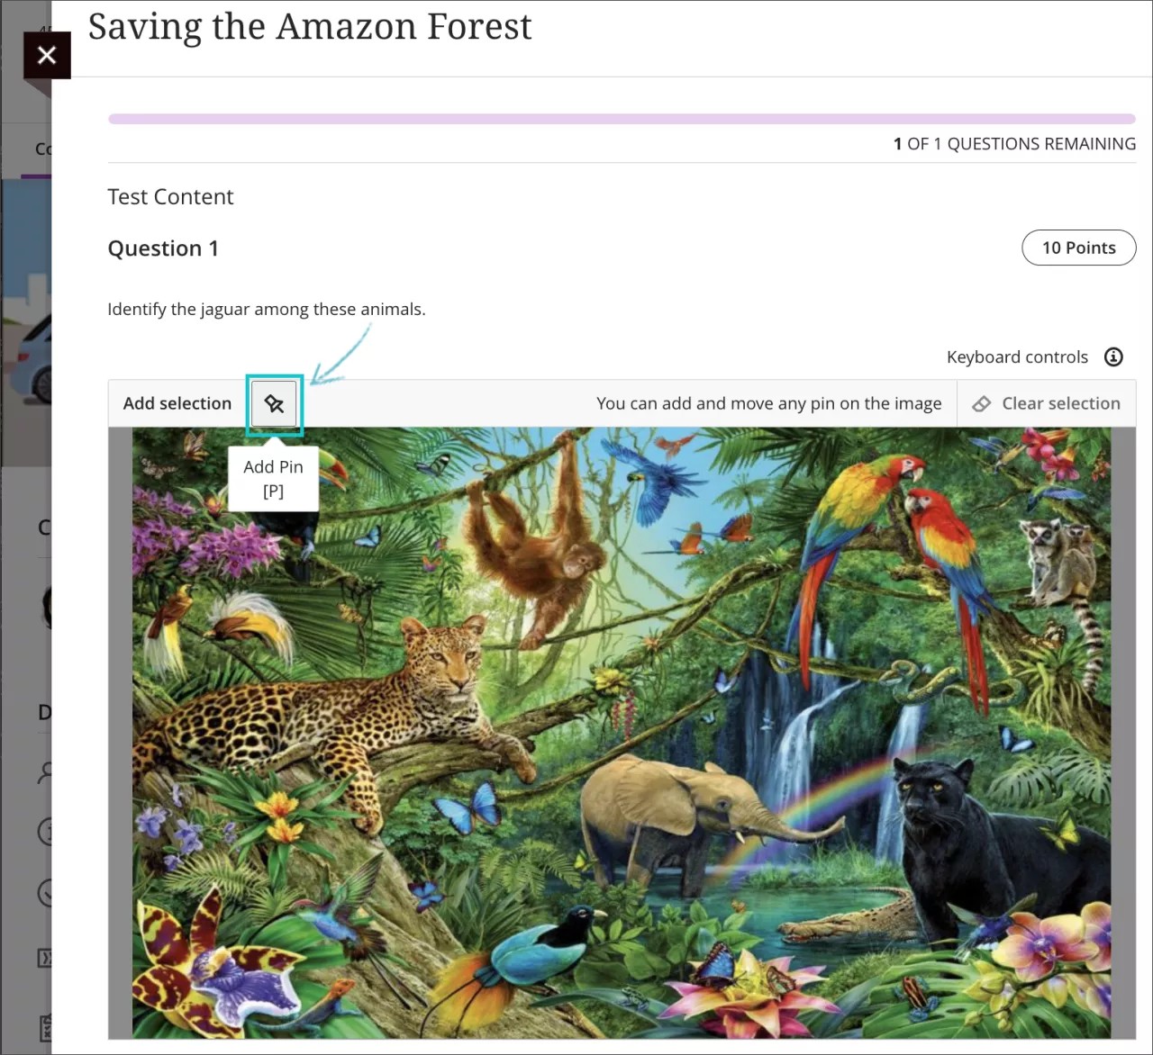Close the test panel with the X
This screenshot has height=1055, width=1153.
(47, 56)
